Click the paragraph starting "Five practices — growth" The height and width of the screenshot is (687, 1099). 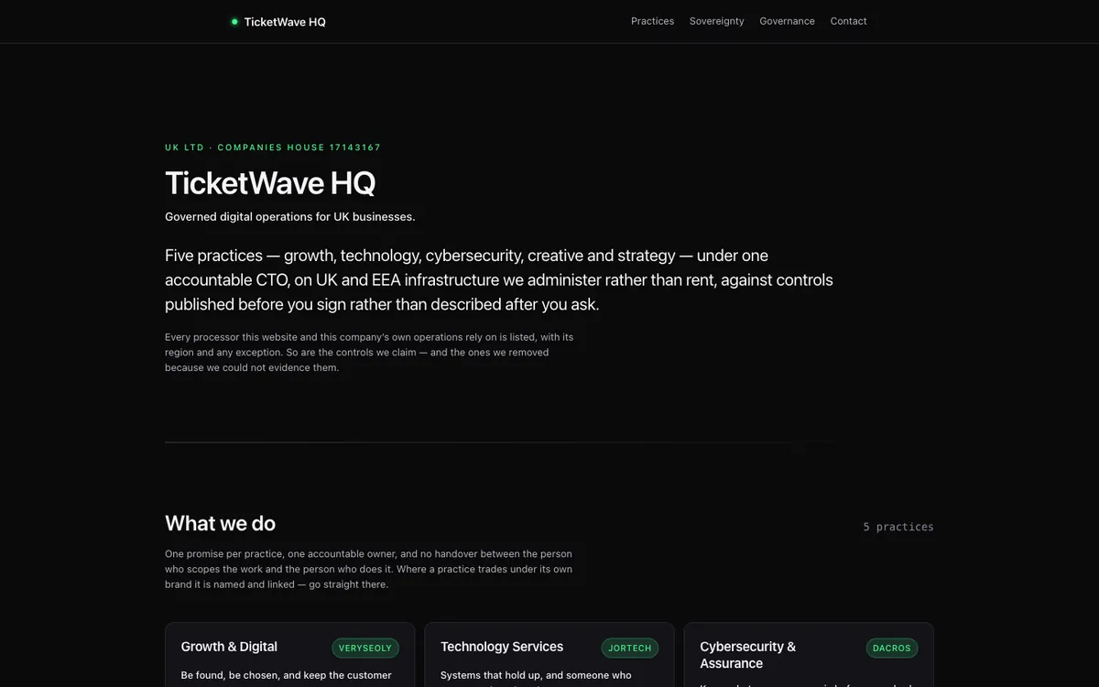pyautogui.click(x=499, y=279)
